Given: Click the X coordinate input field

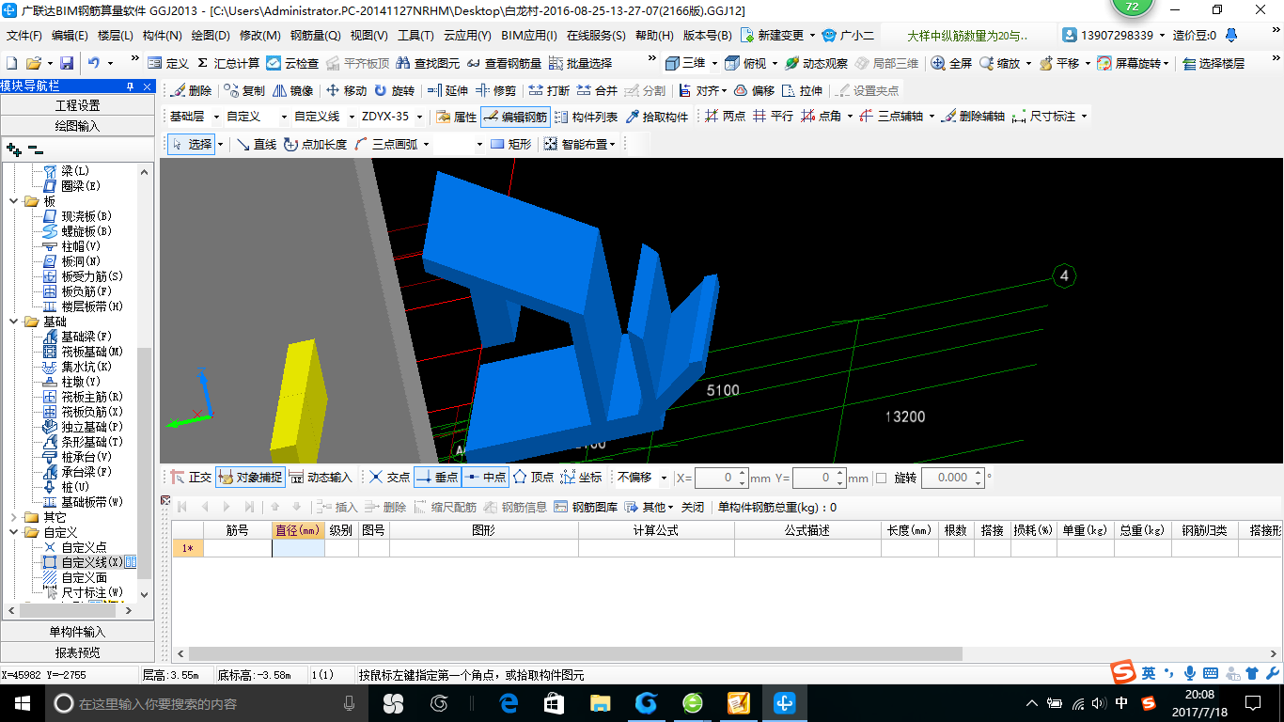Looking at the screenshot, I should pyautogui.click(x=722, y=478).
